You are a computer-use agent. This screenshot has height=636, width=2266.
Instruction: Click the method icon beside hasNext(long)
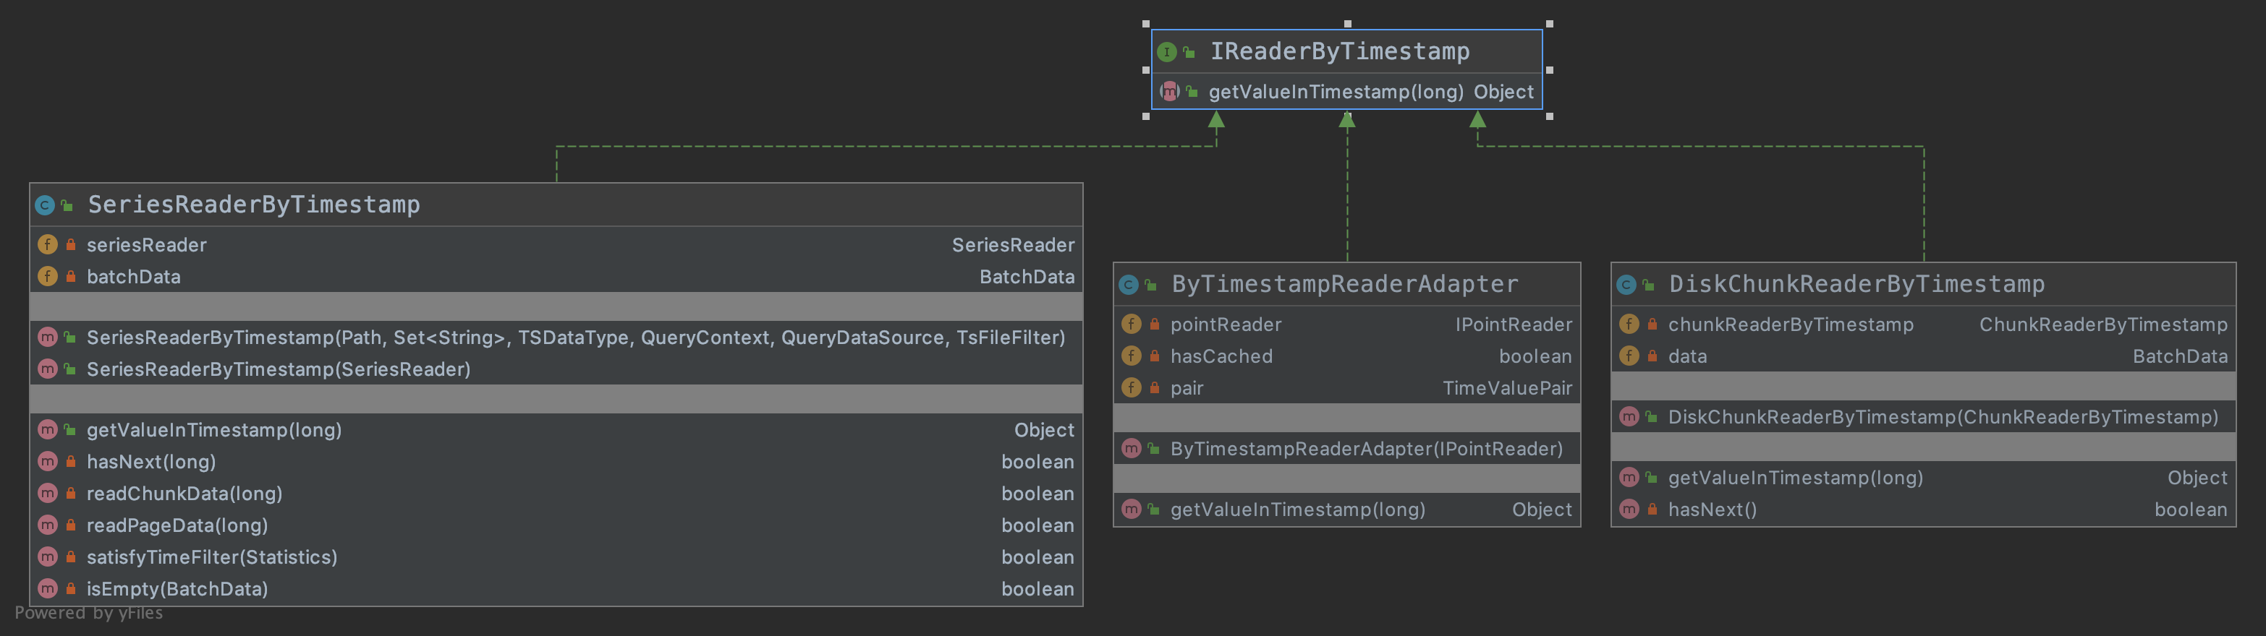point(48,461)
